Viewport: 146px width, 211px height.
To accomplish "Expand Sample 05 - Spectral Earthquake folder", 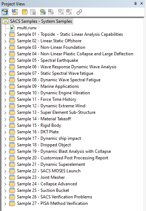I will coord(5,61).
